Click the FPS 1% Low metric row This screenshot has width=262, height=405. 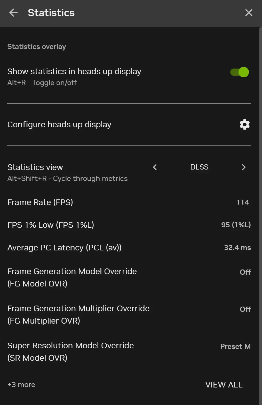[x=129, y=225]
